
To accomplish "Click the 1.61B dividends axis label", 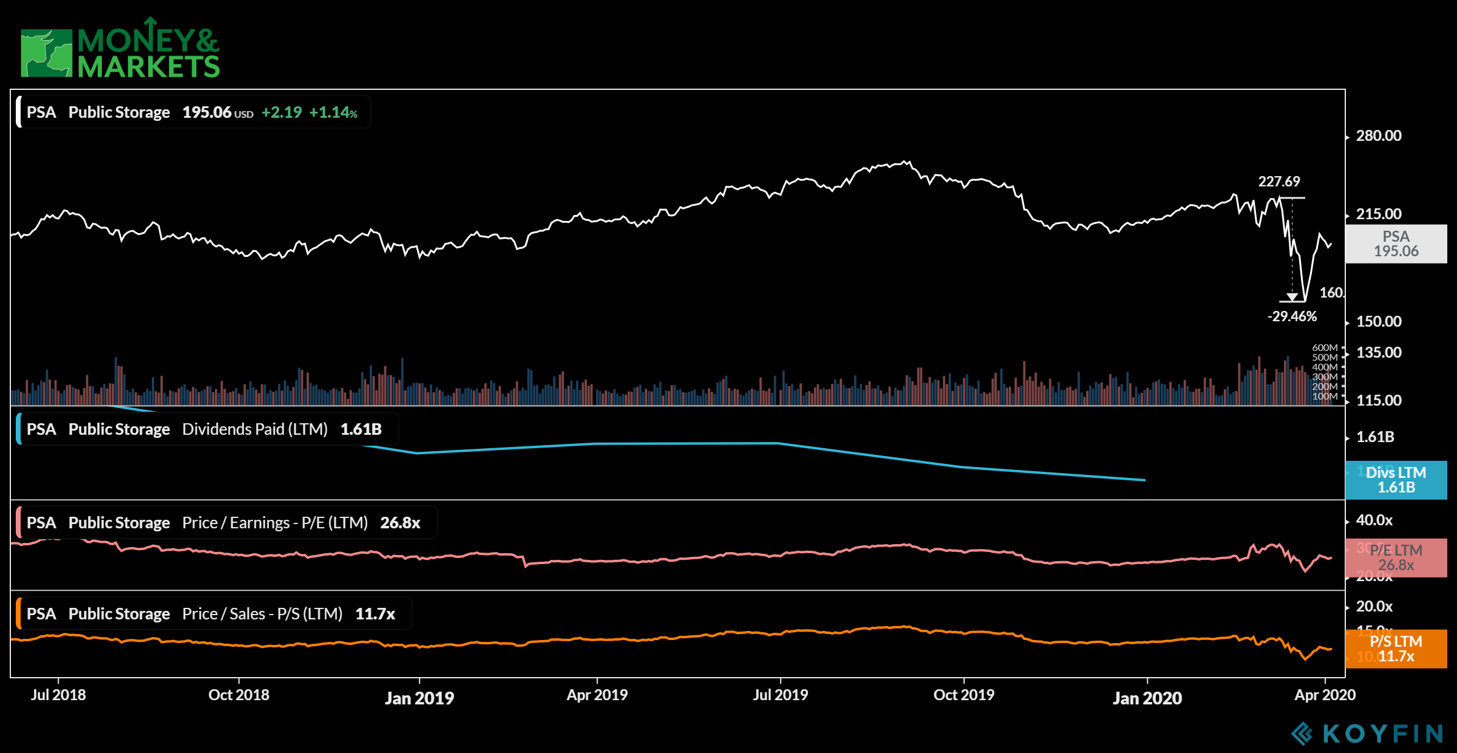I will pyautogui.click(x=1375, y=437).
